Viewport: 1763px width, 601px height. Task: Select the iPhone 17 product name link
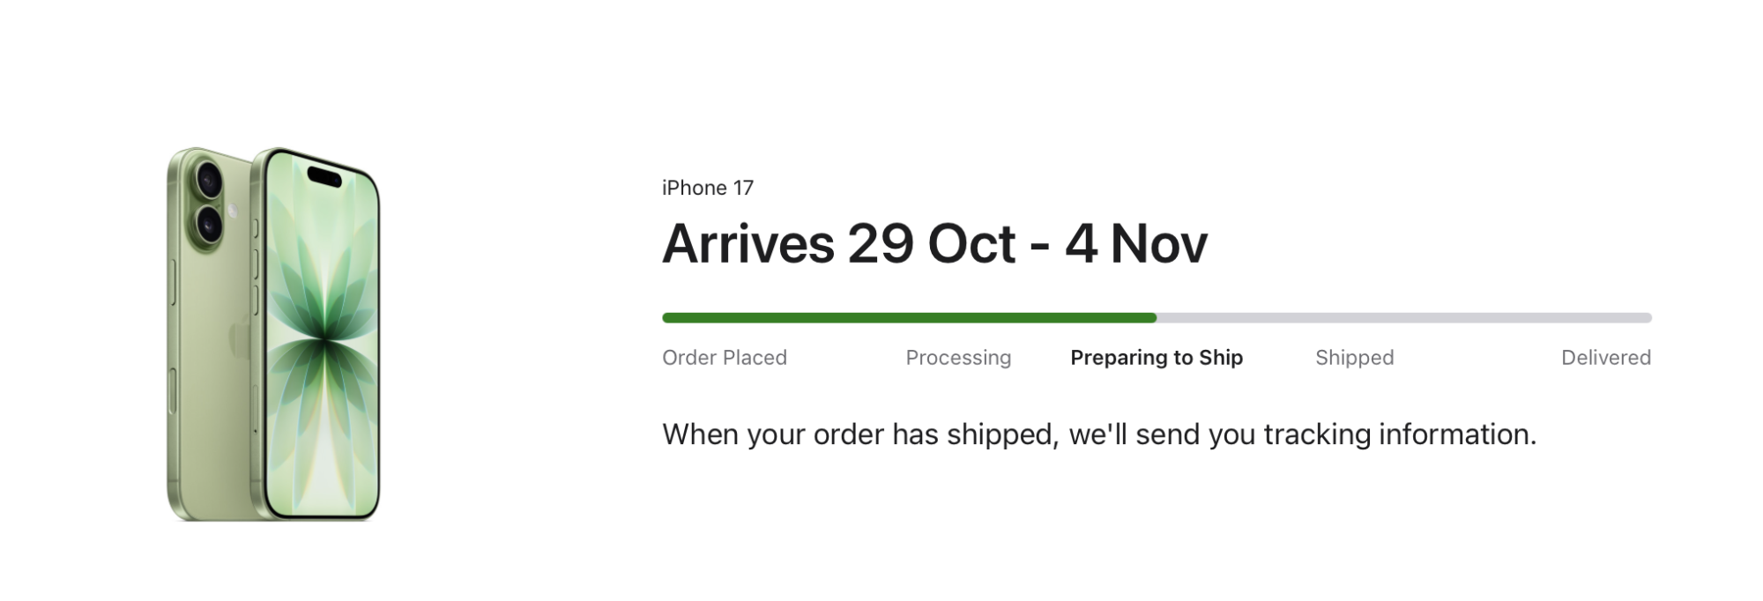710,187
